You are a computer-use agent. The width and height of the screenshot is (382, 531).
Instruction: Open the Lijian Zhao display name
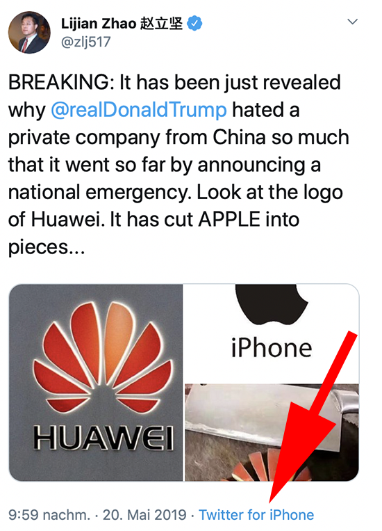click(99, 24)
